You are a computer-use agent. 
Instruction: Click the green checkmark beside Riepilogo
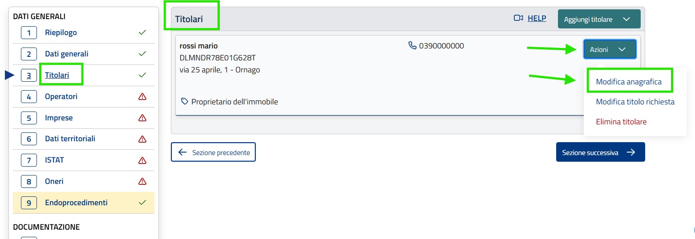point(142,32)
